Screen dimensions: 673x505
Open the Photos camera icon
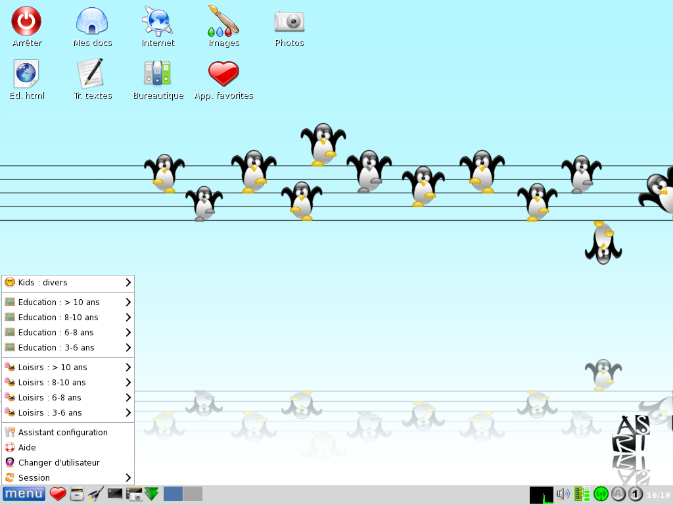tap(289, 22)
